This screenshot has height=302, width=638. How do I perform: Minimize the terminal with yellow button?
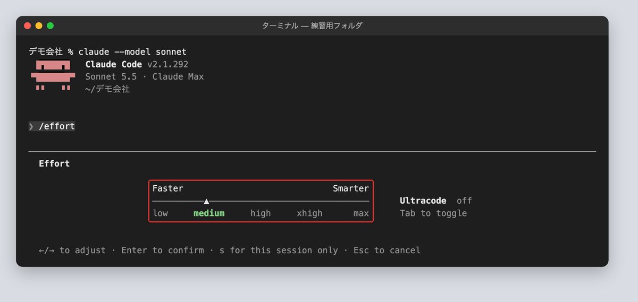(39, 25)
